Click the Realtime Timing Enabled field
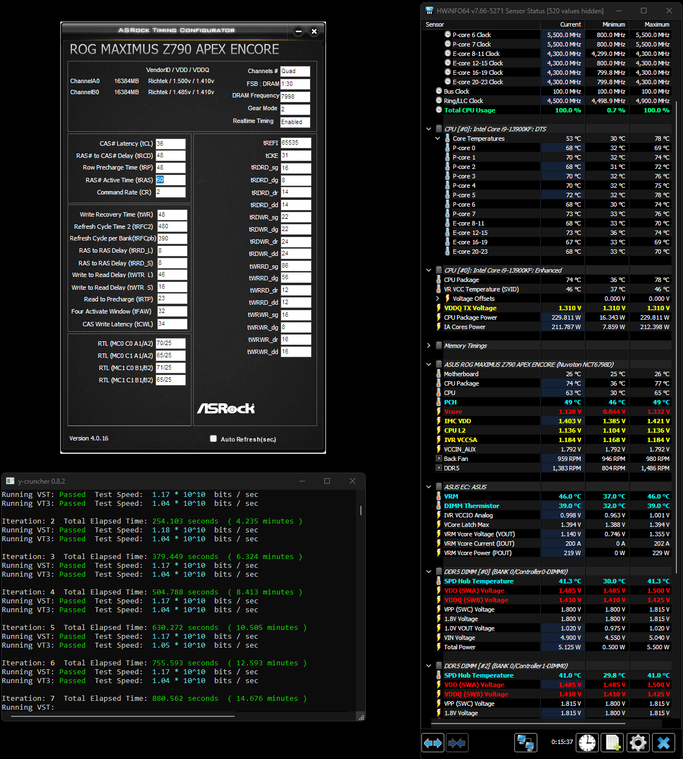The height and width of the screenshot is (759, 683). [x=295, y=122]
